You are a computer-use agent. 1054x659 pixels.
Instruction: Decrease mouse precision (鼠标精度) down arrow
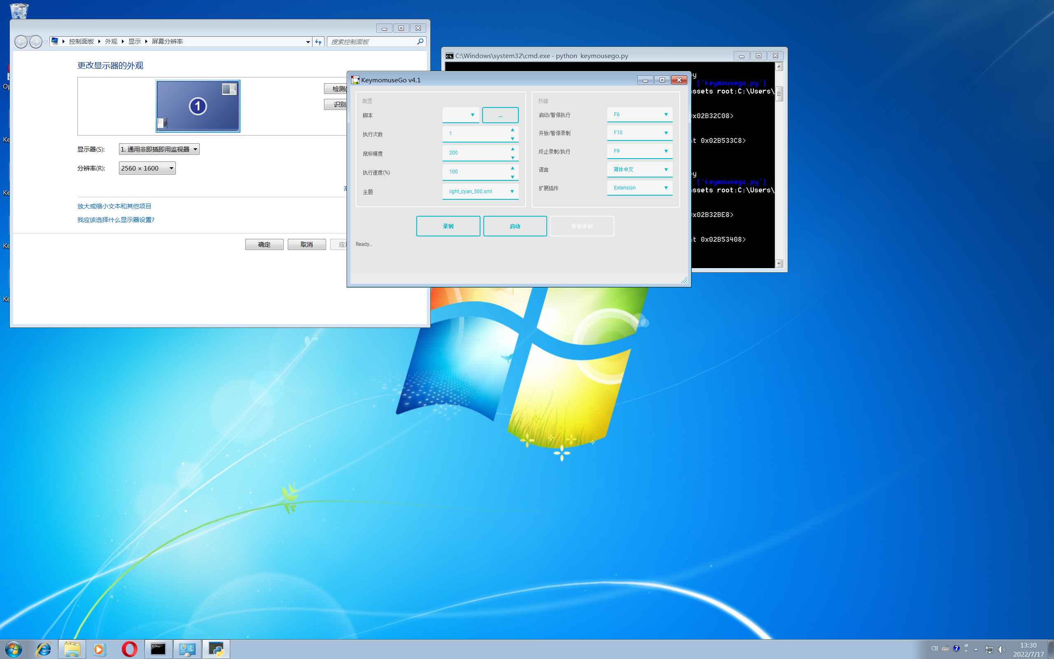click(512, 158)
